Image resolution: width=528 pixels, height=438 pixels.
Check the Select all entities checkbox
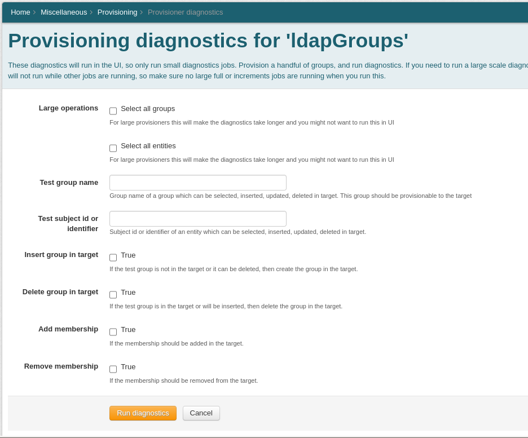[113, 148]
